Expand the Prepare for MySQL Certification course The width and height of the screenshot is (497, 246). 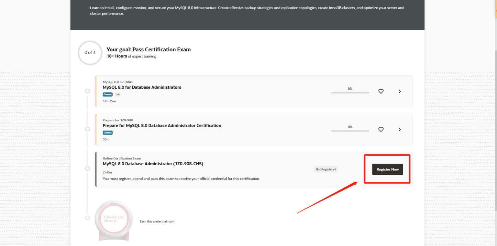coord(400,129)
